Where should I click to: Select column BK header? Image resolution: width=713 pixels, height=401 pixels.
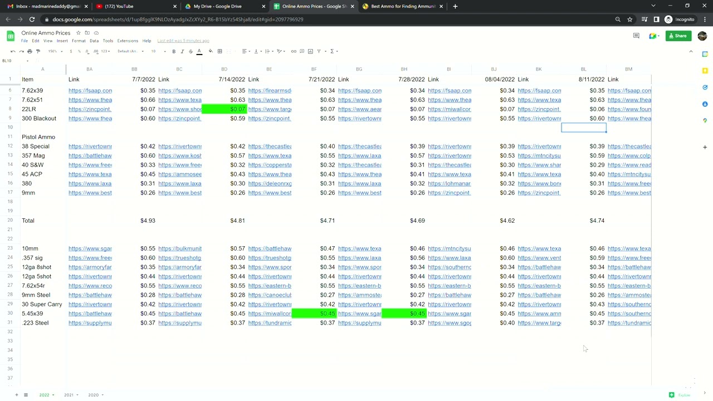[x=539, y=69]
